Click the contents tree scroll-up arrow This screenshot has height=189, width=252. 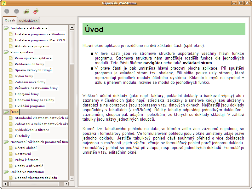(72, 27)
